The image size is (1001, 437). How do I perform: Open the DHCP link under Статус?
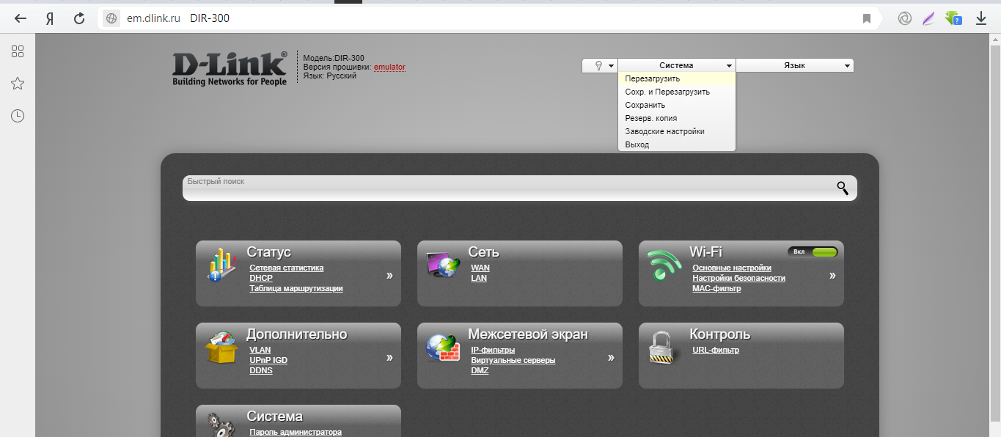(x=260, y=278)
